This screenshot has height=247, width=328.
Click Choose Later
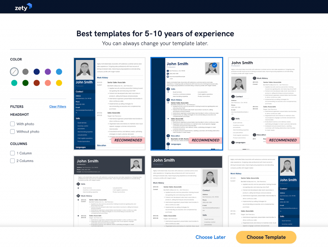pyautogui.click(x=210, y=237)
